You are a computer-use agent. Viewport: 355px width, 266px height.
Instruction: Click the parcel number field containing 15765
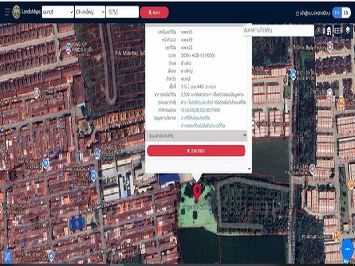(122, 12)
